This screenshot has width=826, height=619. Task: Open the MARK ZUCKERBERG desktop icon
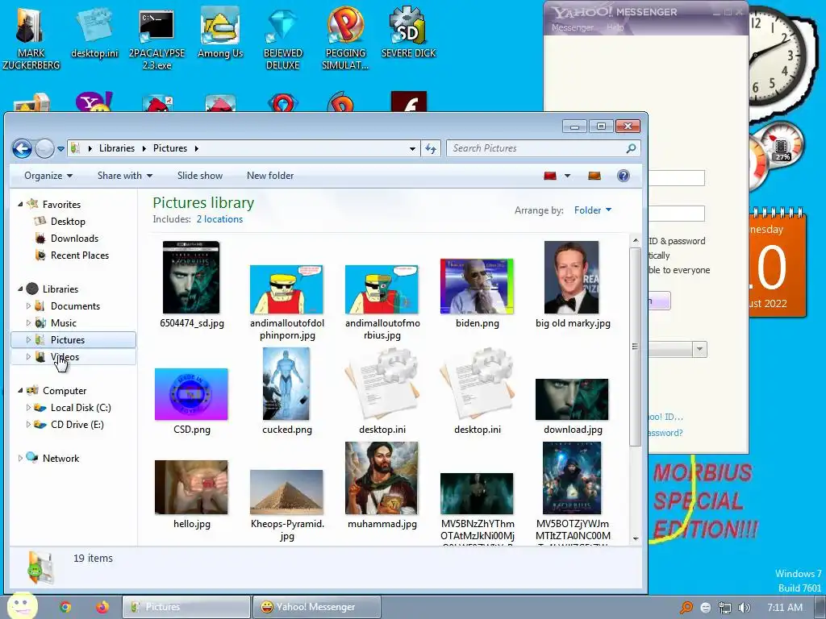pyautogui.click(x=31, y=39)
